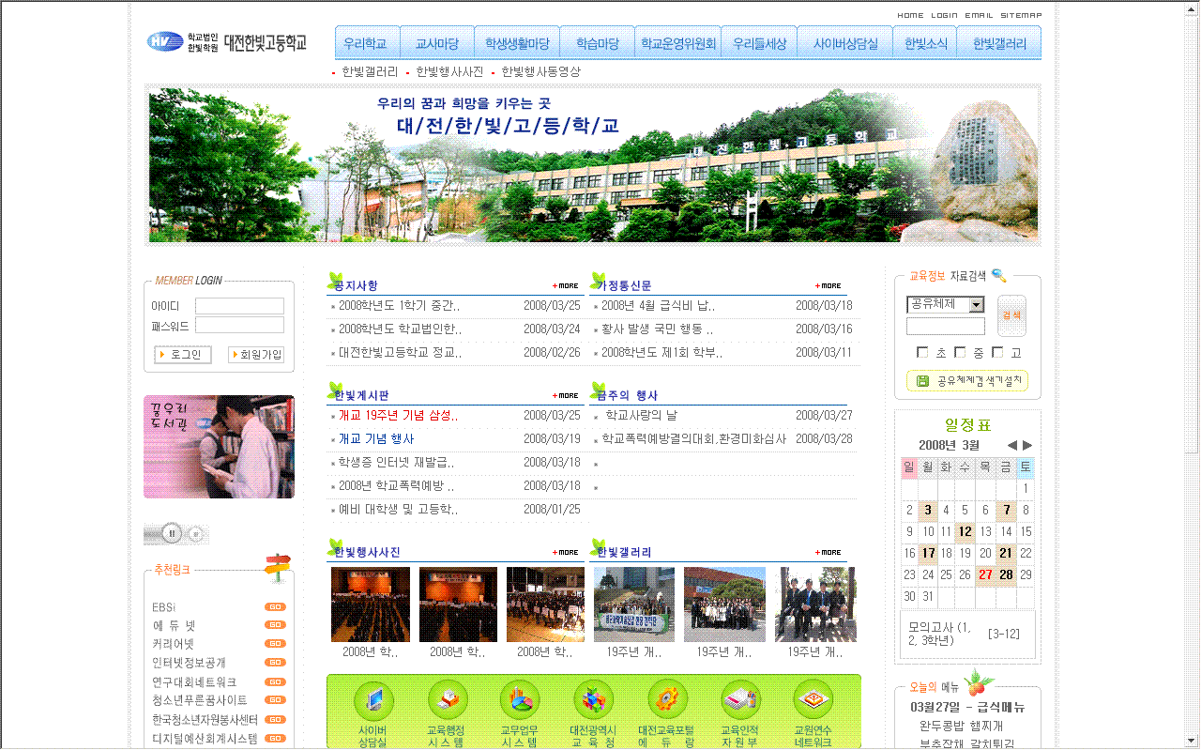Click the 대전광역시 교육청 cube icon
Viewport: 1201px width, 750px height.
pos(593,702)
